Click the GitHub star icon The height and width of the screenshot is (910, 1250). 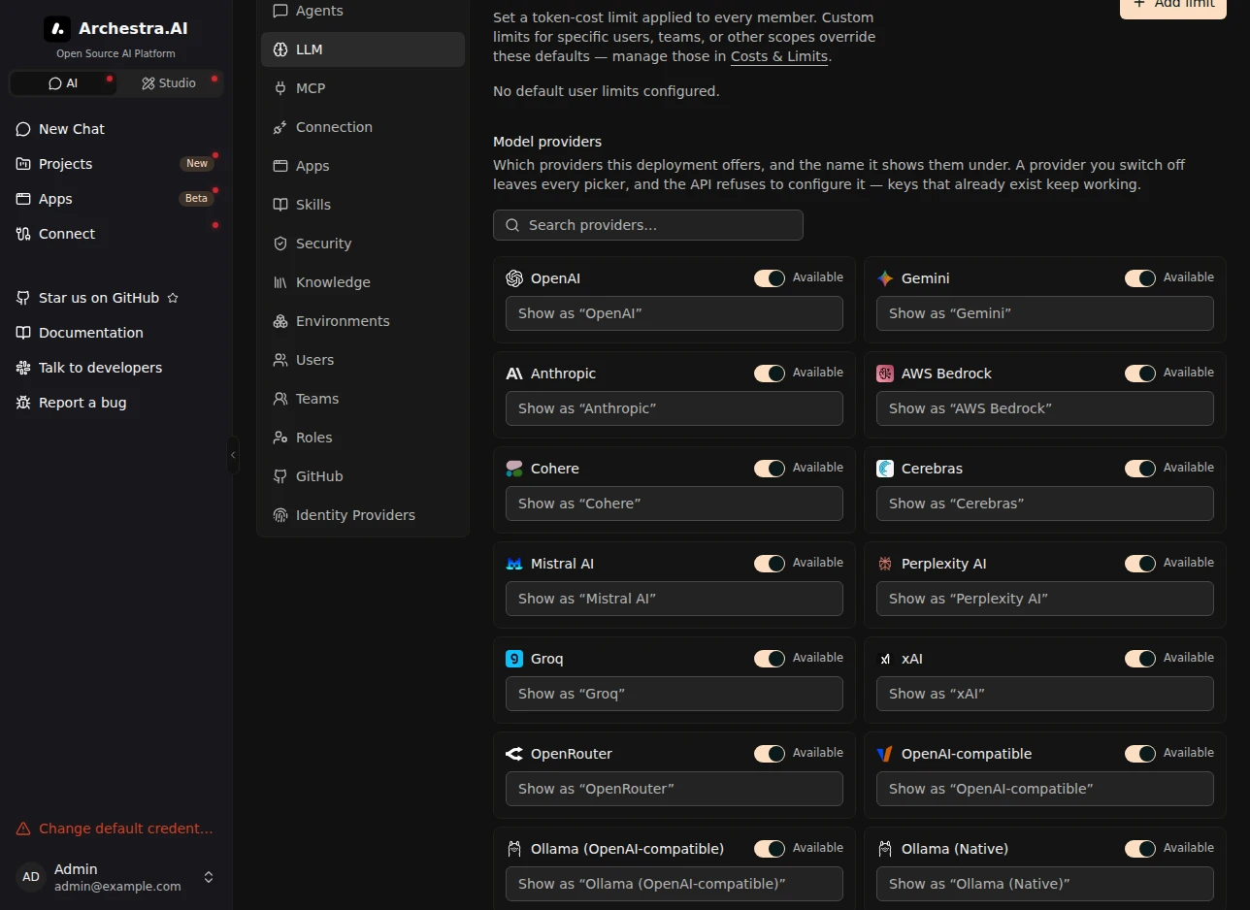(173, 298)
